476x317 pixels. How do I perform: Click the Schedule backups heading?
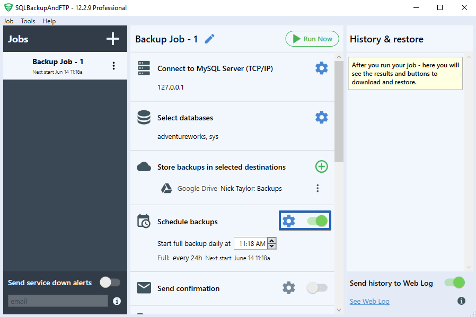coord(187,222)
